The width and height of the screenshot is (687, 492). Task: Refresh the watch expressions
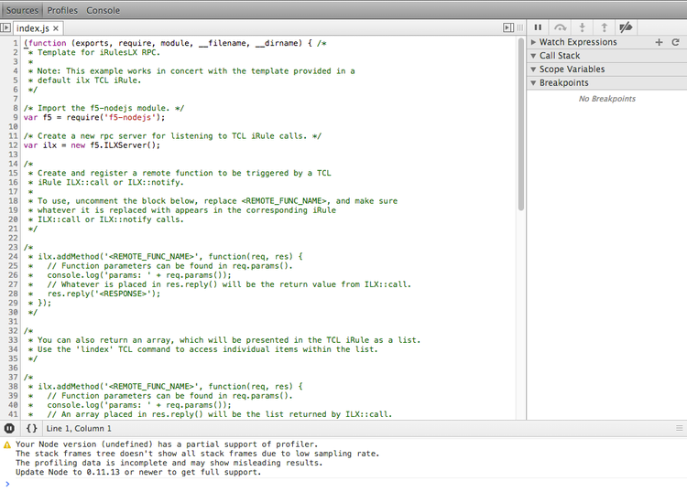coord(675,42)
